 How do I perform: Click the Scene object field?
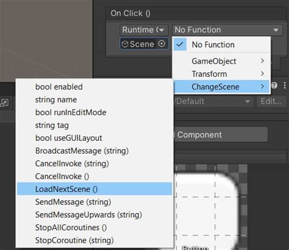(144, 44)
